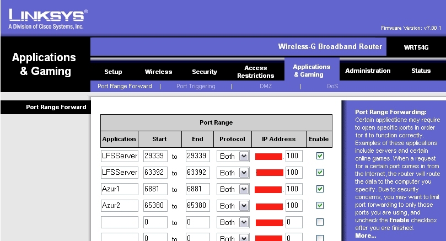The image size is (446, 241).
Task: Click Start port field with 65380
Action: 155,206
